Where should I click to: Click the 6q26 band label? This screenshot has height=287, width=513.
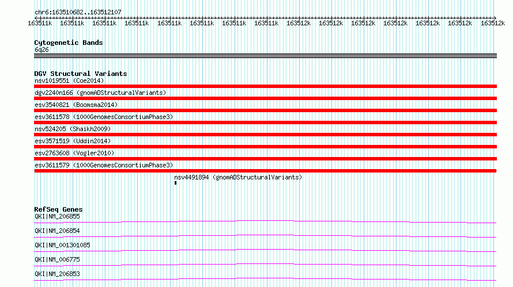point(42,49)
